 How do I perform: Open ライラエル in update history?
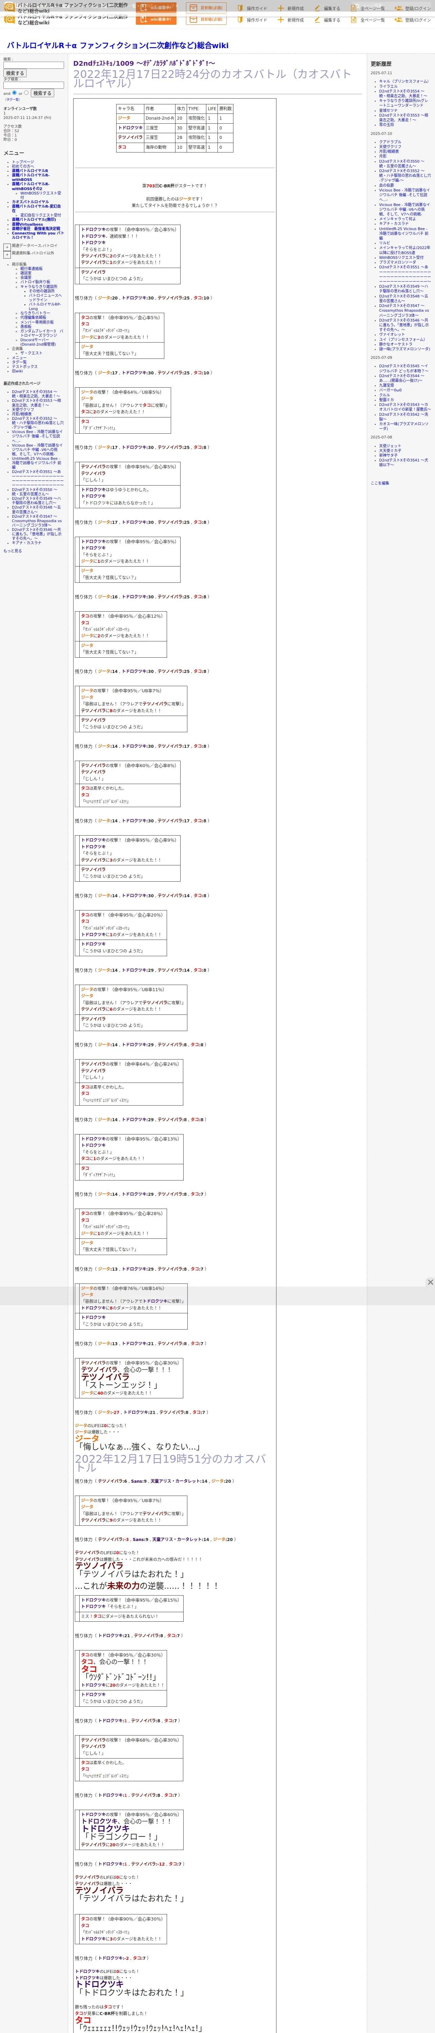389,86
